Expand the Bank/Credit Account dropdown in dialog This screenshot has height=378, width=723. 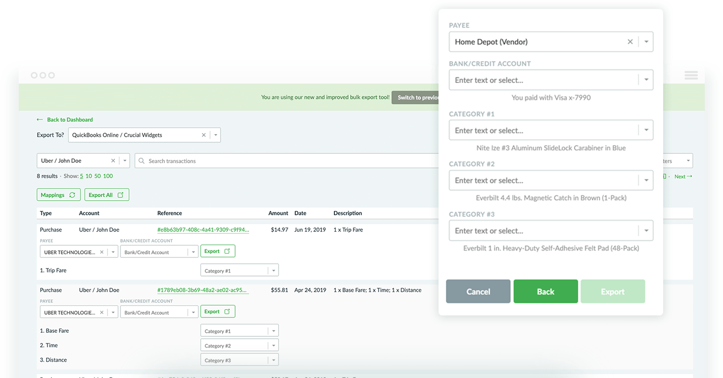[x=646, y=80]
